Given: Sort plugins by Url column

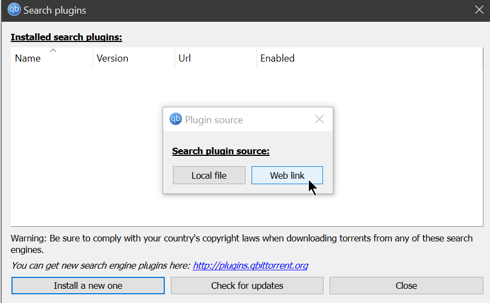Looking at the screenshot, I should (x=216, y=58).
